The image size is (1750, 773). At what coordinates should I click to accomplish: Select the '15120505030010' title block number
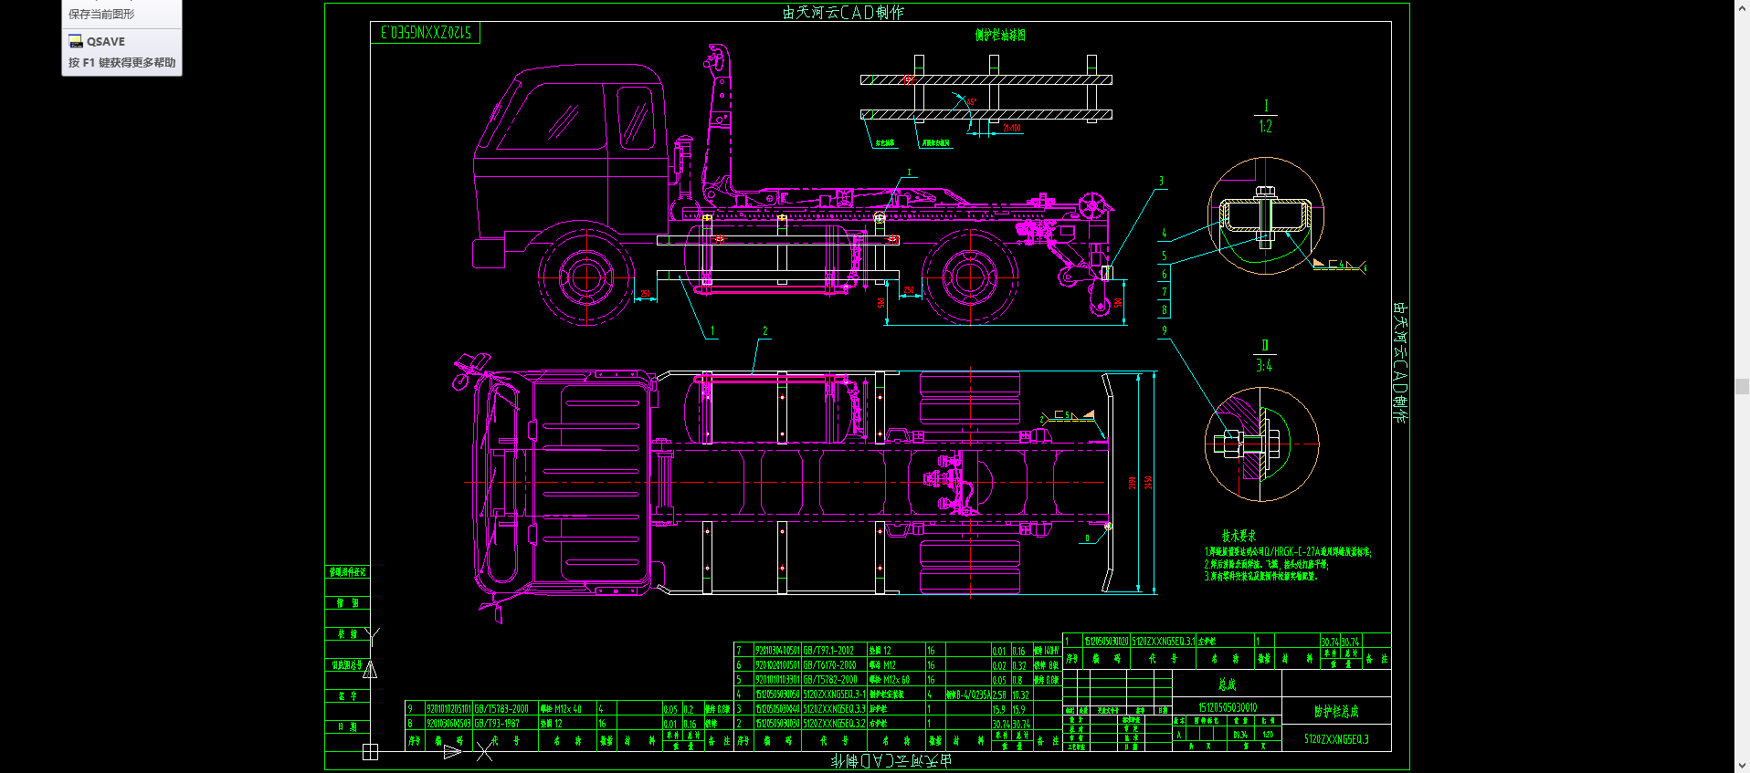coord(1227,708)
